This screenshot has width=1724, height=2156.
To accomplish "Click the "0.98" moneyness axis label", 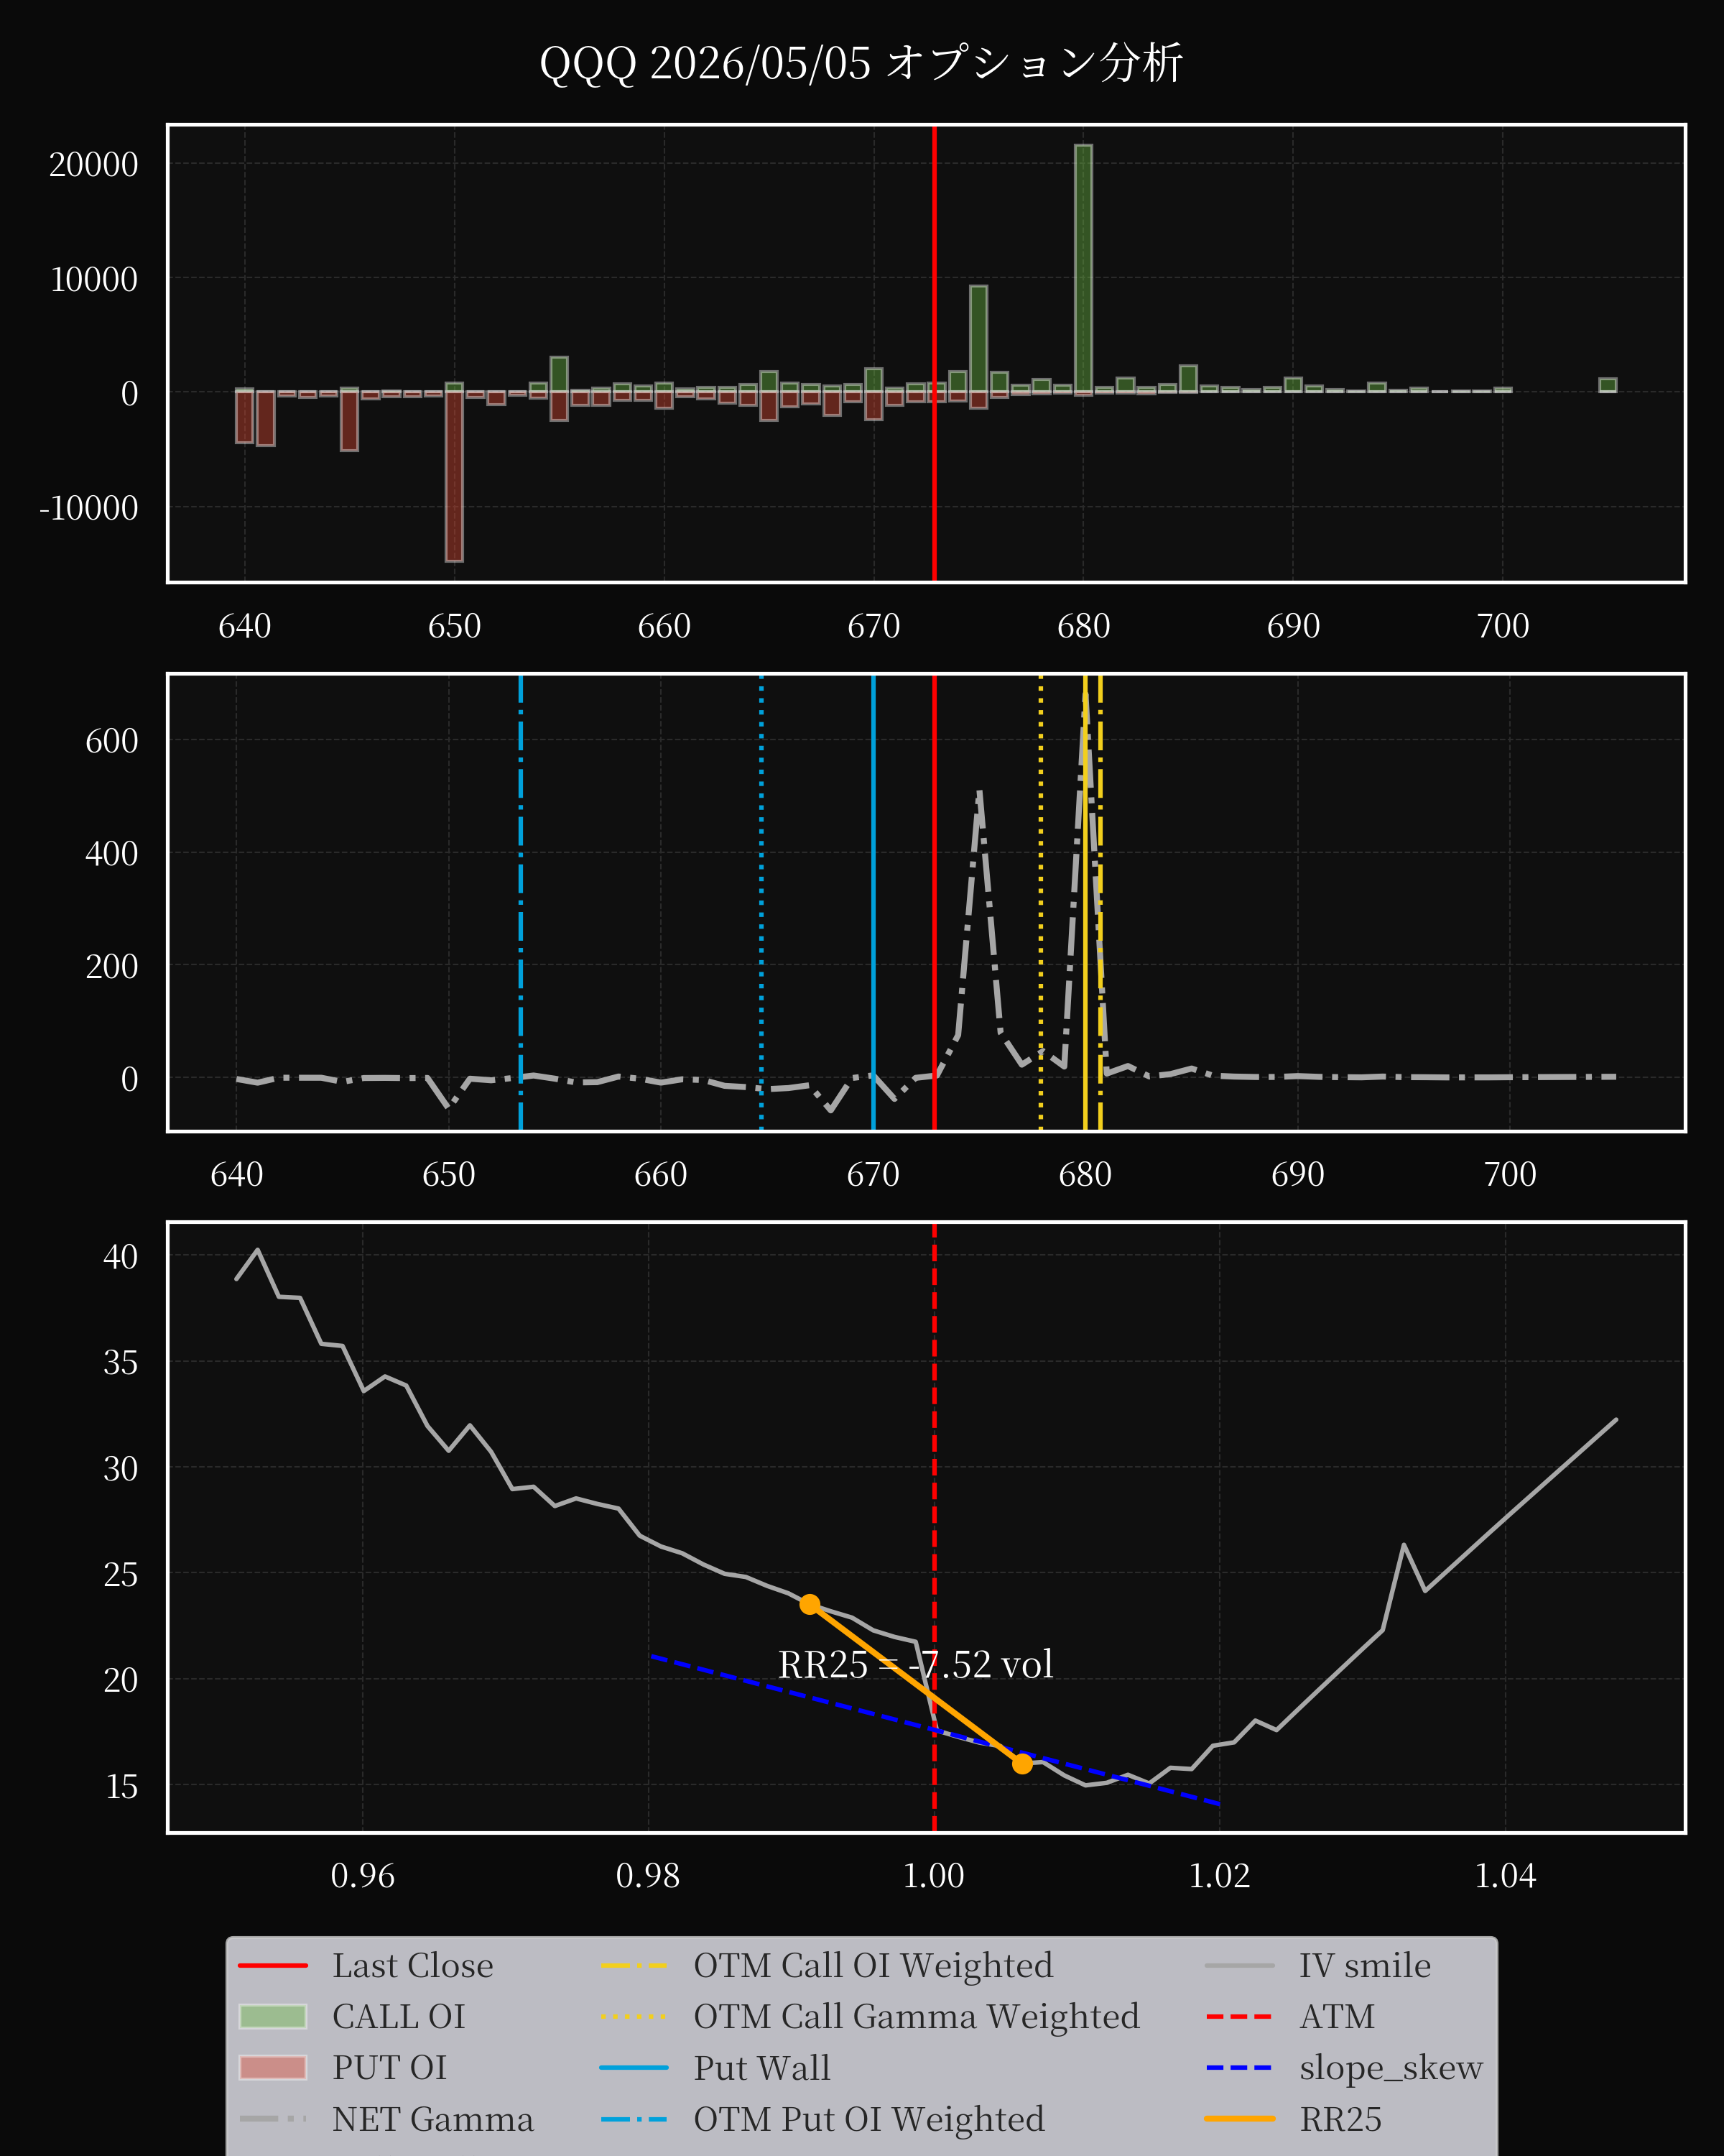I will [648, 1876].
